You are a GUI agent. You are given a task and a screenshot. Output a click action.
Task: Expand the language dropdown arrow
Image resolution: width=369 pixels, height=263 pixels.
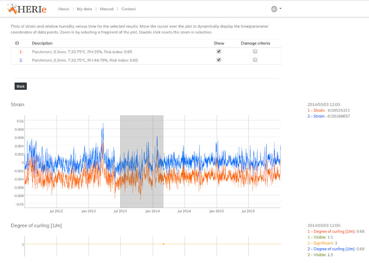click(x=280, y=8)
